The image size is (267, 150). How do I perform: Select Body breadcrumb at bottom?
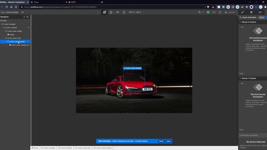tap(35, 148)
